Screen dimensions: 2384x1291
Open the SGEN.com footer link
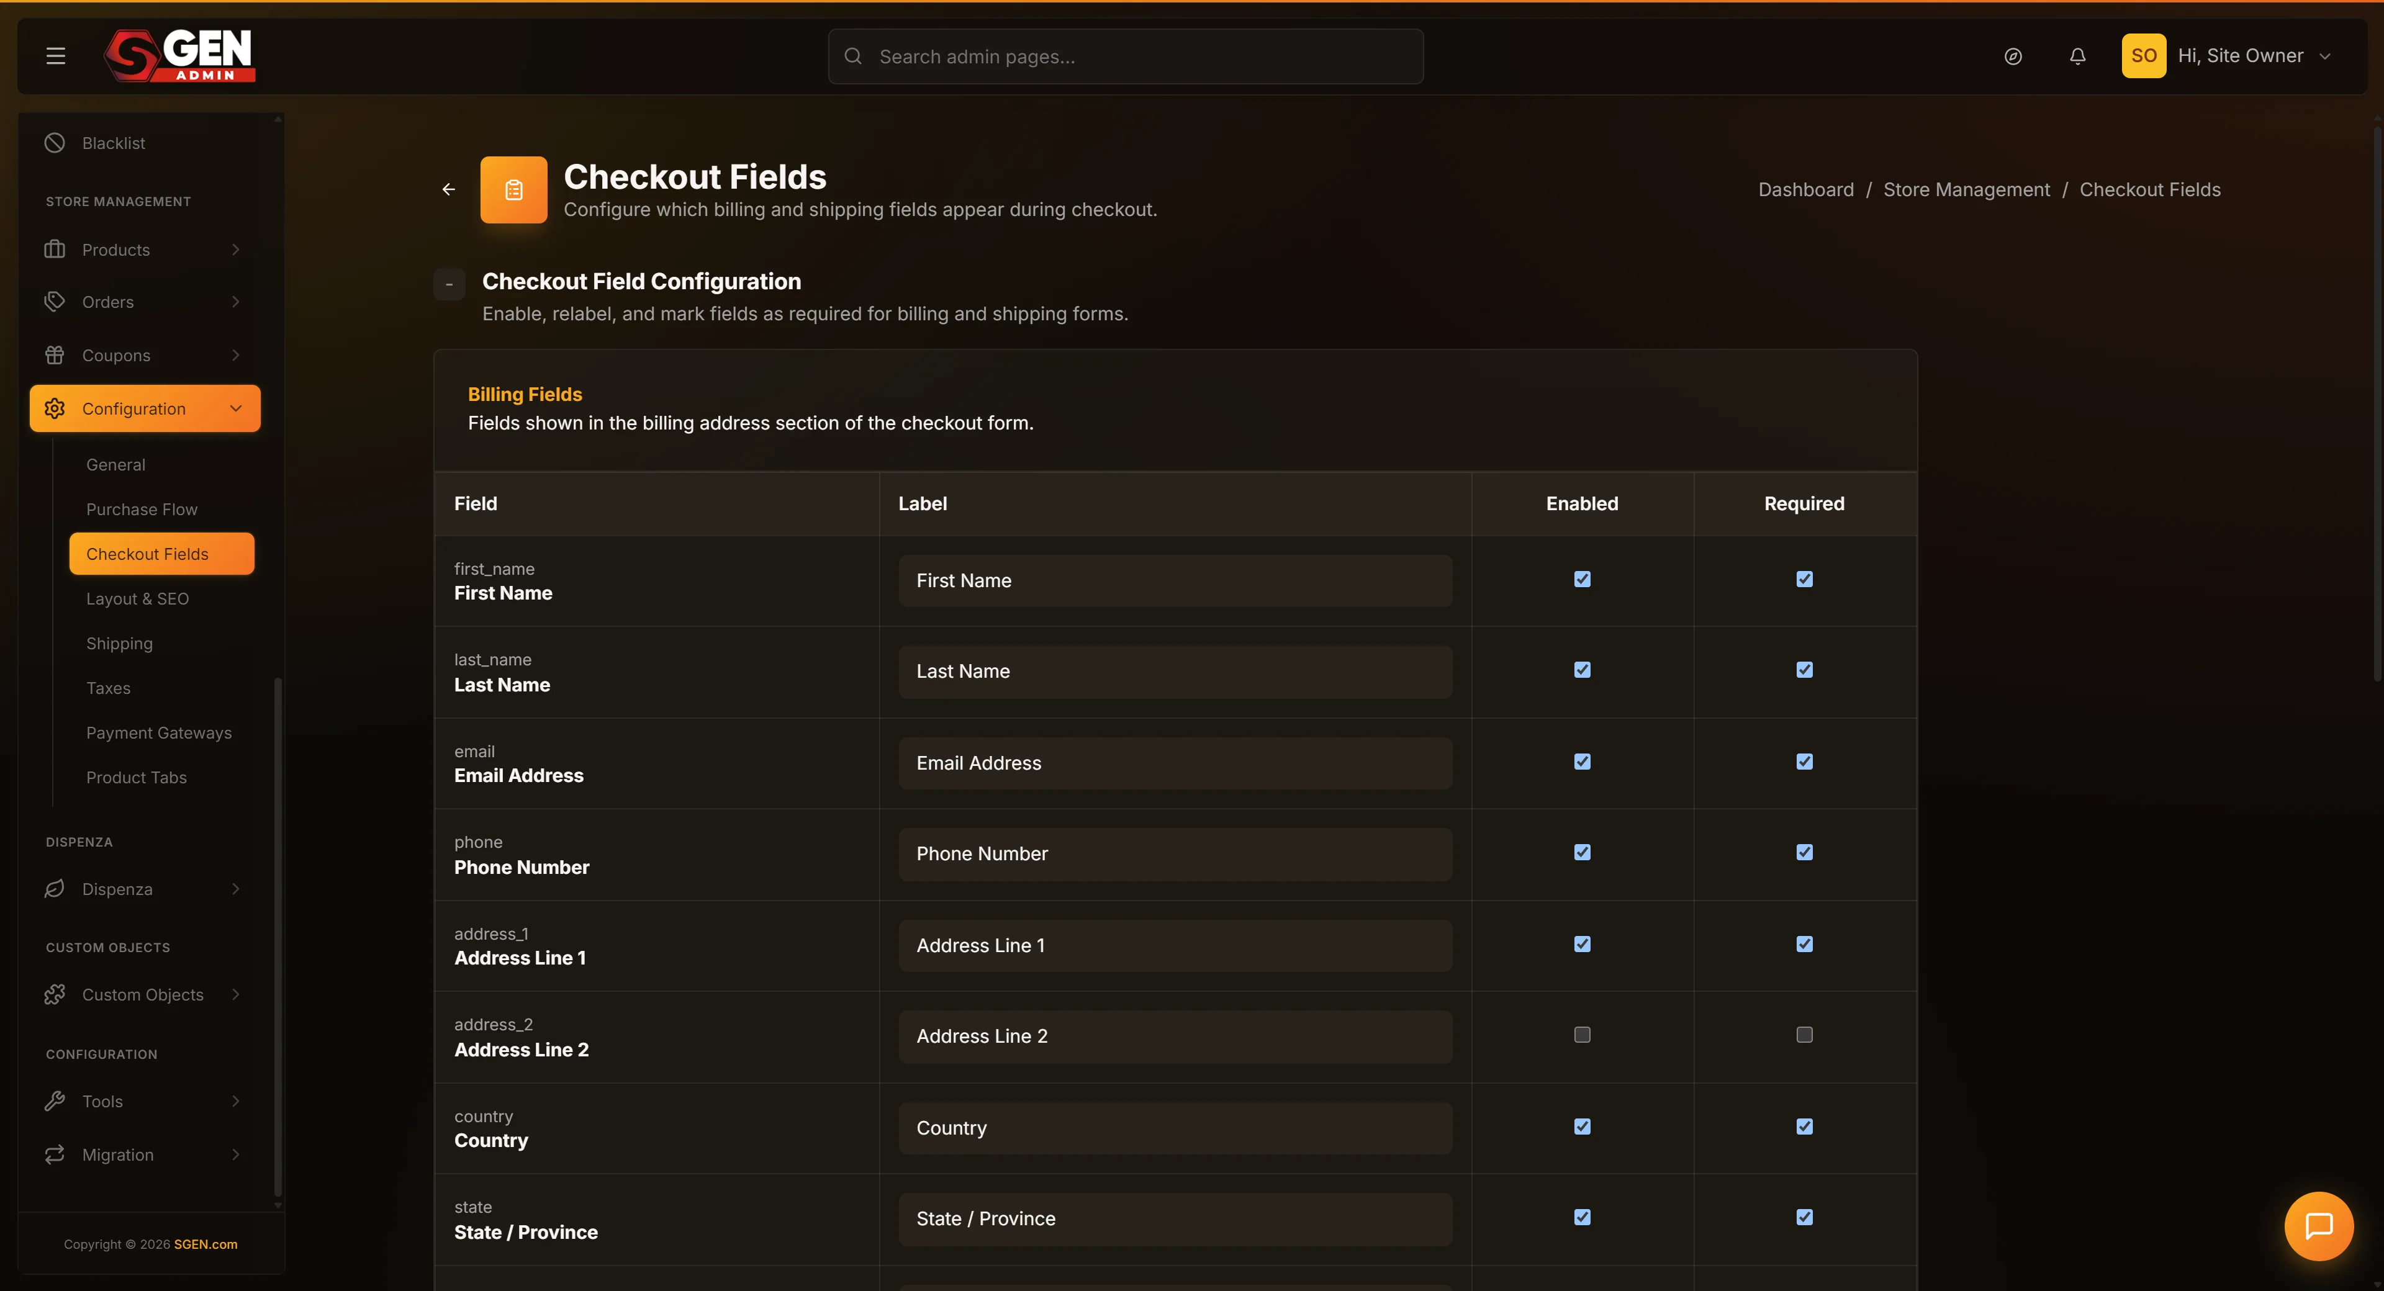coord(205,1244)
